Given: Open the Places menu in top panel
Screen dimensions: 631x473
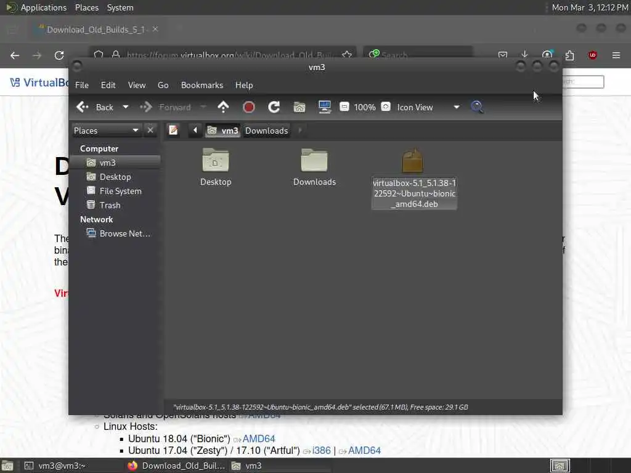Looking at the screenshot, I should [86, 7].
